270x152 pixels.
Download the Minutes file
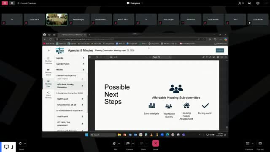84,70
